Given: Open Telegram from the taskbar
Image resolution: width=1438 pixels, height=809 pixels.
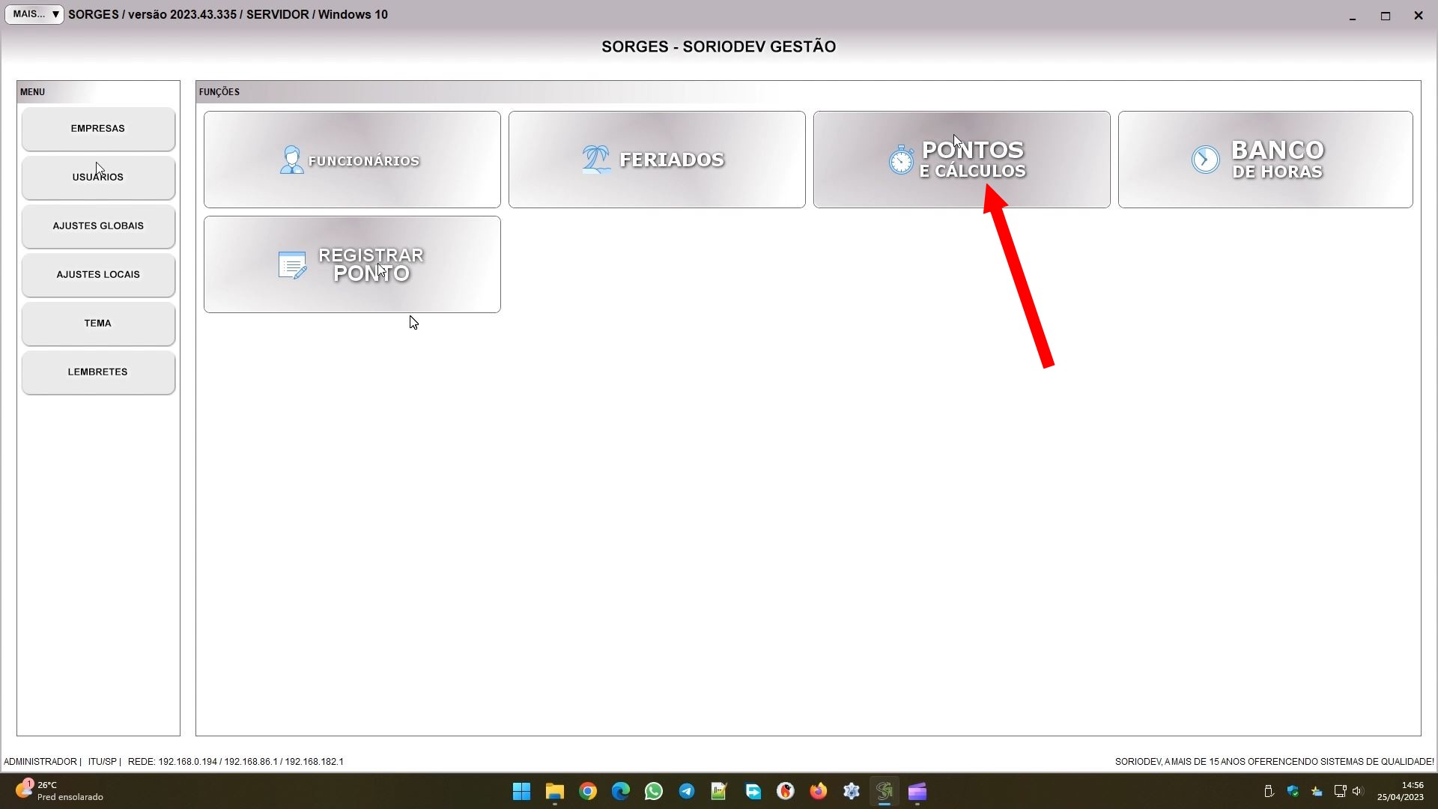Looking at the screenshot, I should coord(687,791).
